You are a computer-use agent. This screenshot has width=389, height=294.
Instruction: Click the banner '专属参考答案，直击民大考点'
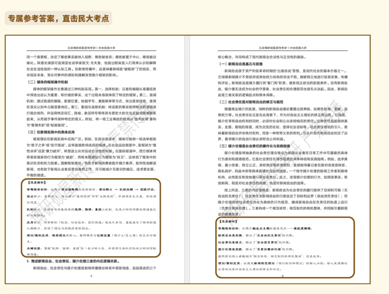[x=58, y=18]
